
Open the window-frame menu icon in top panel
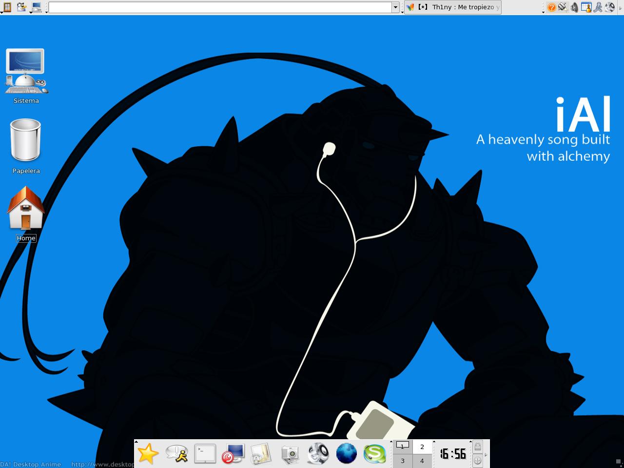click(x=7, y=7)
